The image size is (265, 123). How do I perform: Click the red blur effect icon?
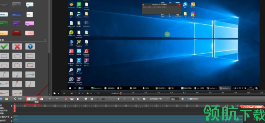click(x=97, y=99)
